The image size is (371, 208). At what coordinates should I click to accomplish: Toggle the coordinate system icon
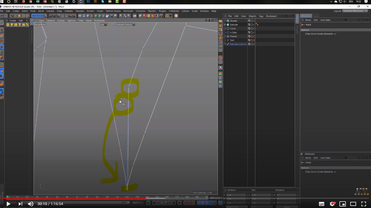45,16
